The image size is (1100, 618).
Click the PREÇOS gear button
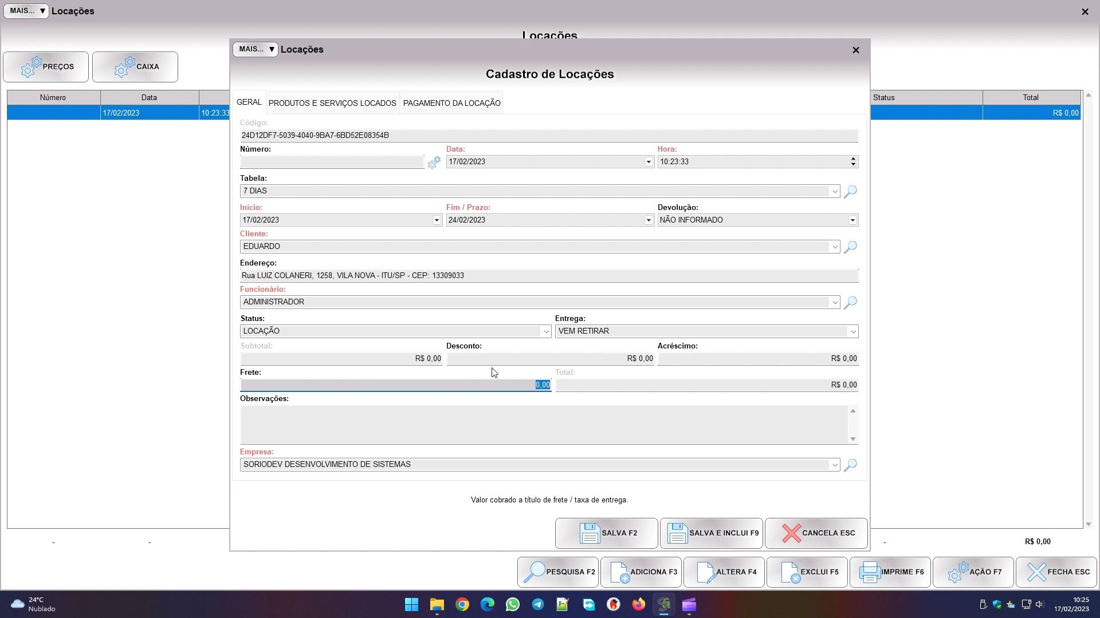point(46,67)
